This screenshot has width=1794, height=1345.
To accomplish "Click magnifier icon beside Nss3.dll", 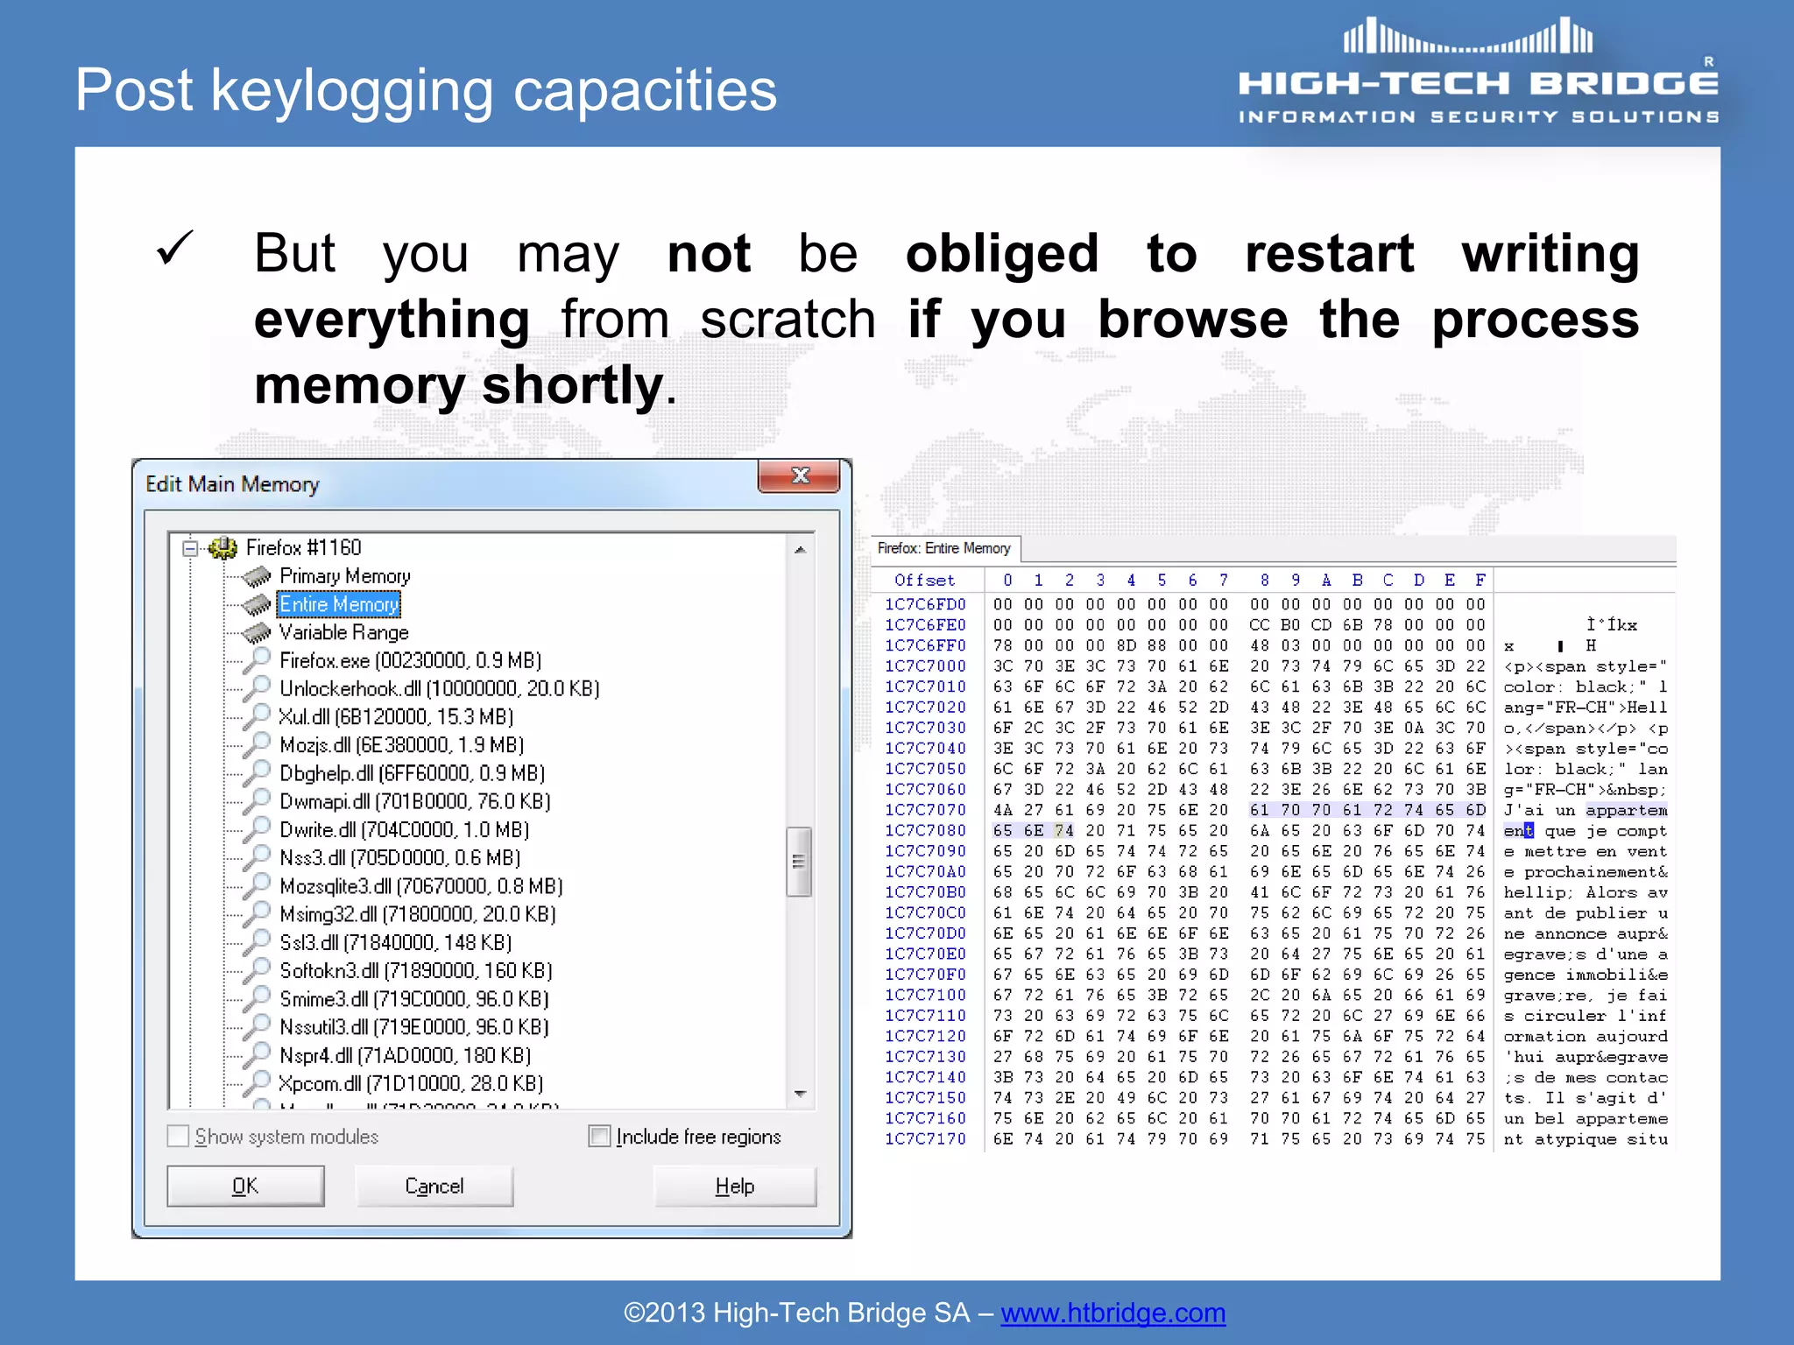I will [x=257, y=857].
